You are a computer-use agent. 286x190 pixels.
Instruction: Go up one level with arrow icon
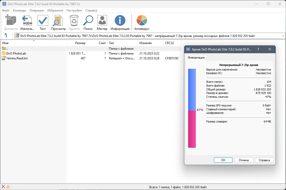coord(6,35)
